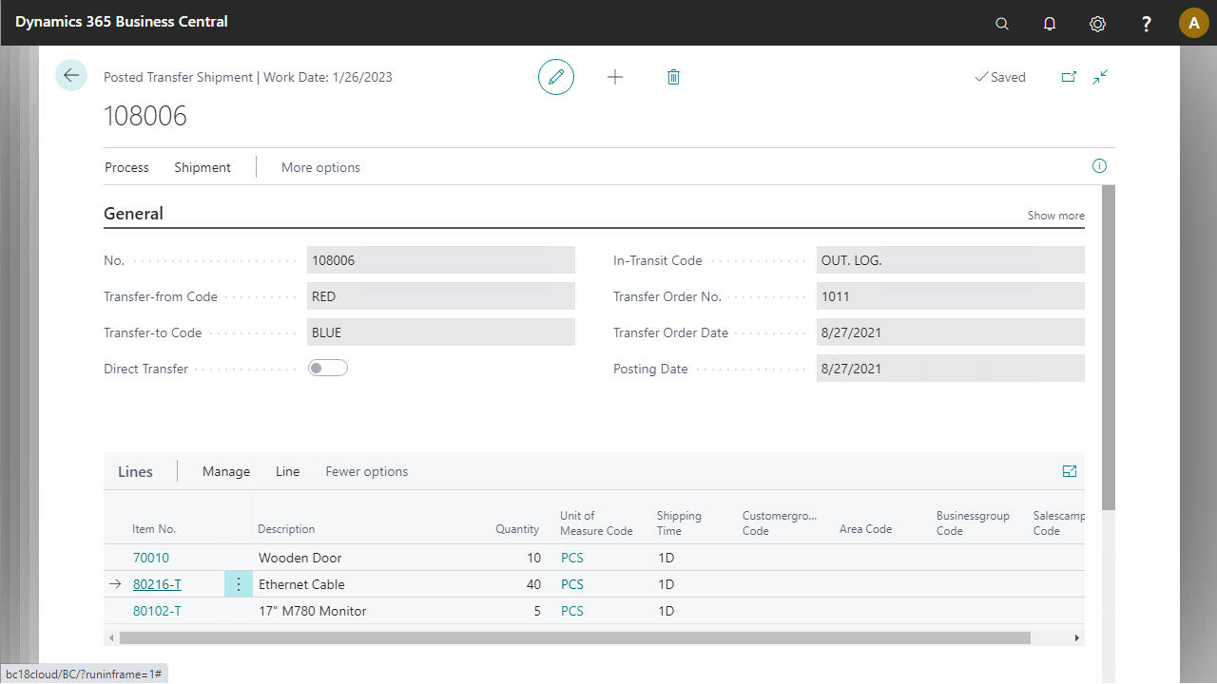Open item 80102-T link
Viewport: 1217px width, 684px height.
(x=157, y=611)
